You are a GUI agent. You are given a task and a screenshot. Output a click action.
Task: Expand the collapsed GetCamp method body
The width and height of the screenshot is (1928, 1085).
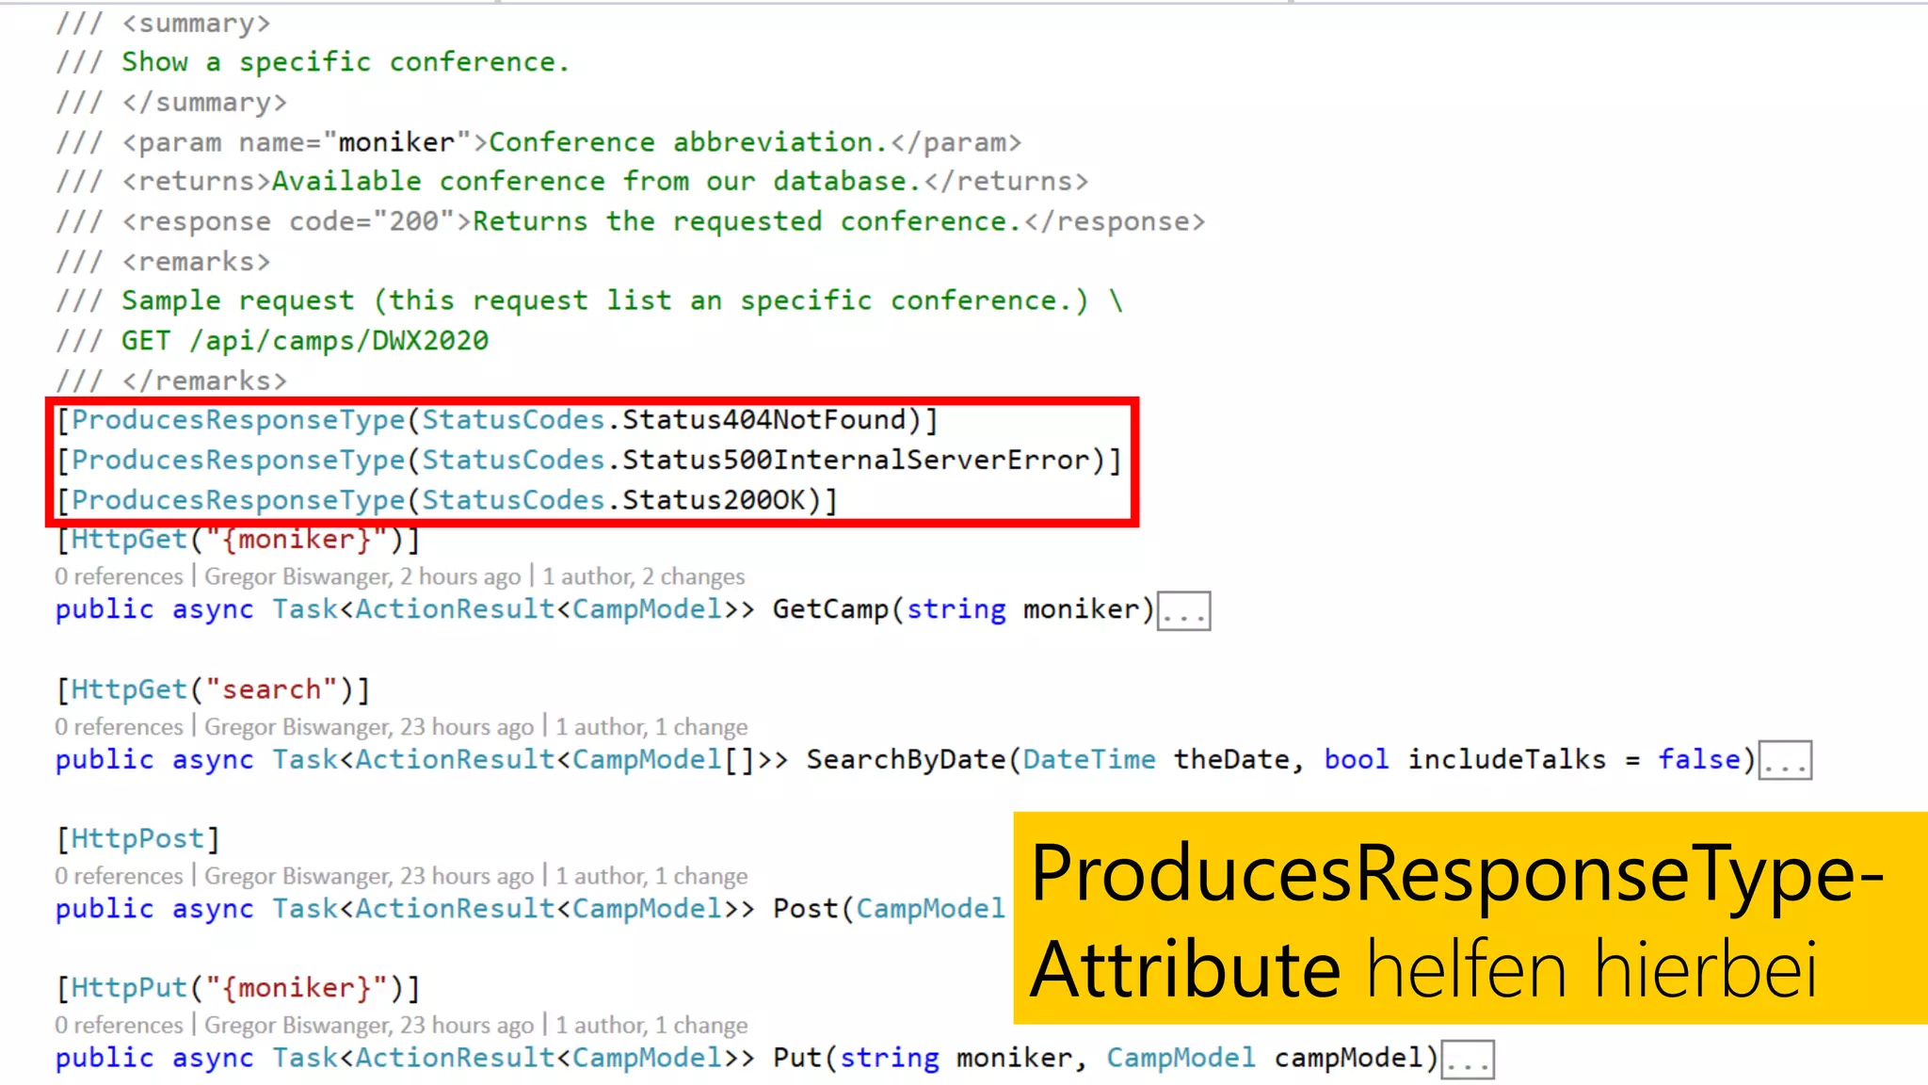tap(1183, 611)
